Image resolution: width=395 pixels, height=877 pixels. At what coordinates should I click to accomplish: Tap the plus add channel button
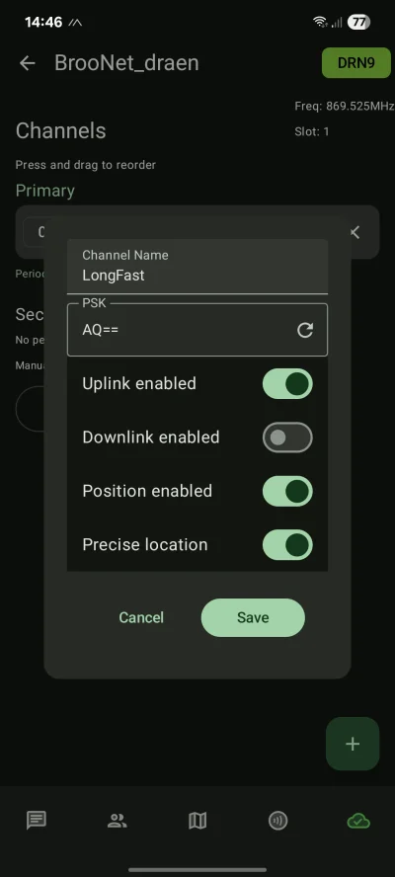[353, 744]
